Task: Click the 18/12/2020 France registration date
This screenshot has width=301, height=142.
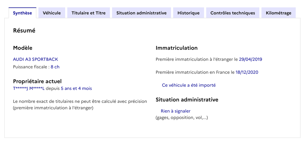Action: [x=247, y=72]
